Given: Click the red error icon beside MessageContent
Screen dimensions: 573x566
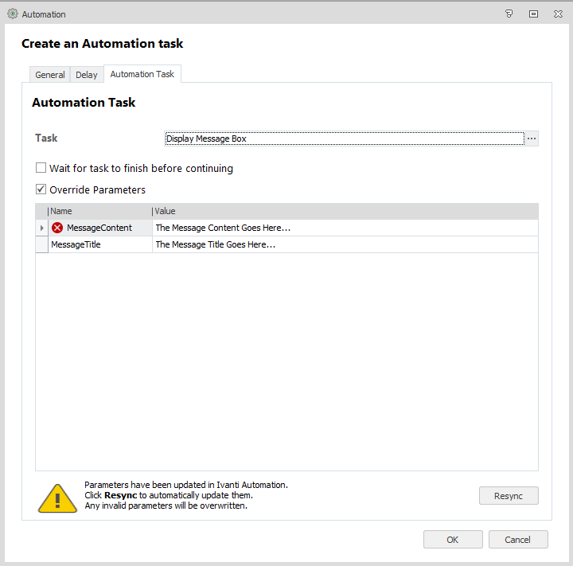Looking at the screenshot, I should tap(57, 228).
